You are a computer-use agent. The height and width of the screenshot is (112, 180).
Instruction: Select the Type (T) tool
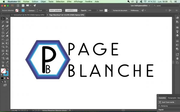[x=3, y=29]
